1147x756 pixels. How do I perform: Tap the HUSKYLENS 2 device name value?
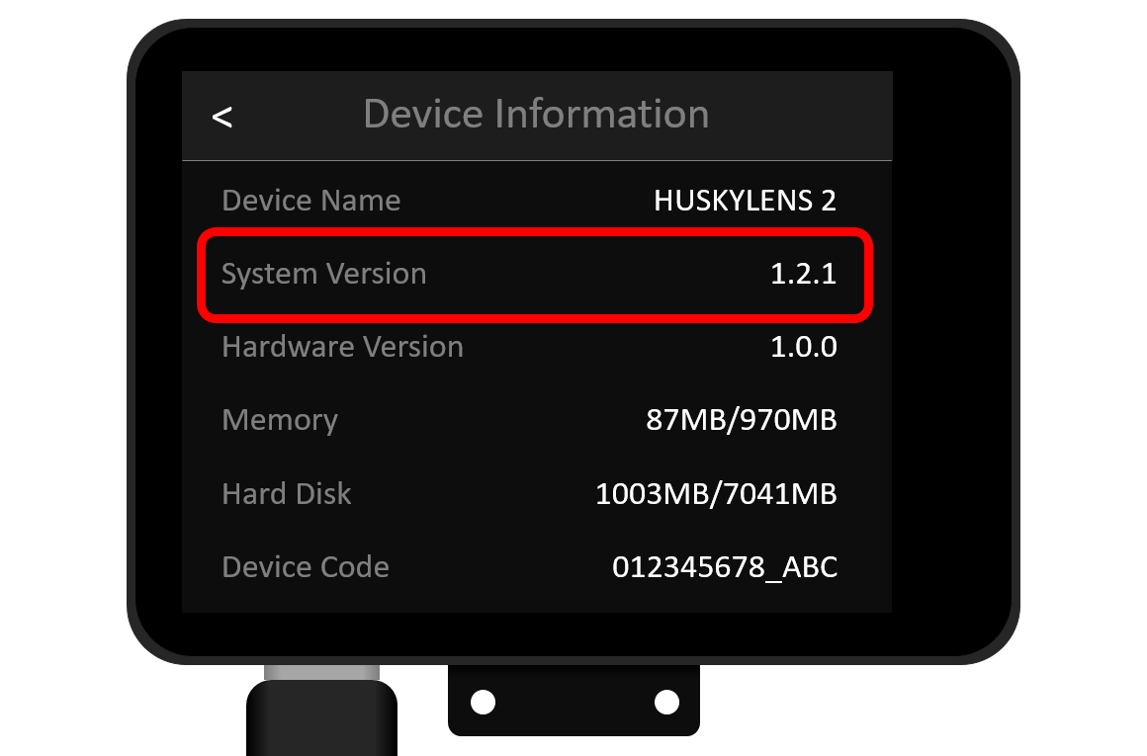pyautogui.click(x=745, y=201)
